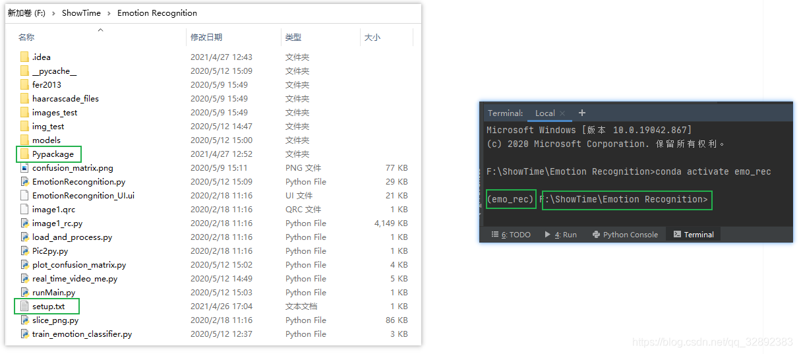Select the train_emotion_classifier.py file name

(82, 334)
